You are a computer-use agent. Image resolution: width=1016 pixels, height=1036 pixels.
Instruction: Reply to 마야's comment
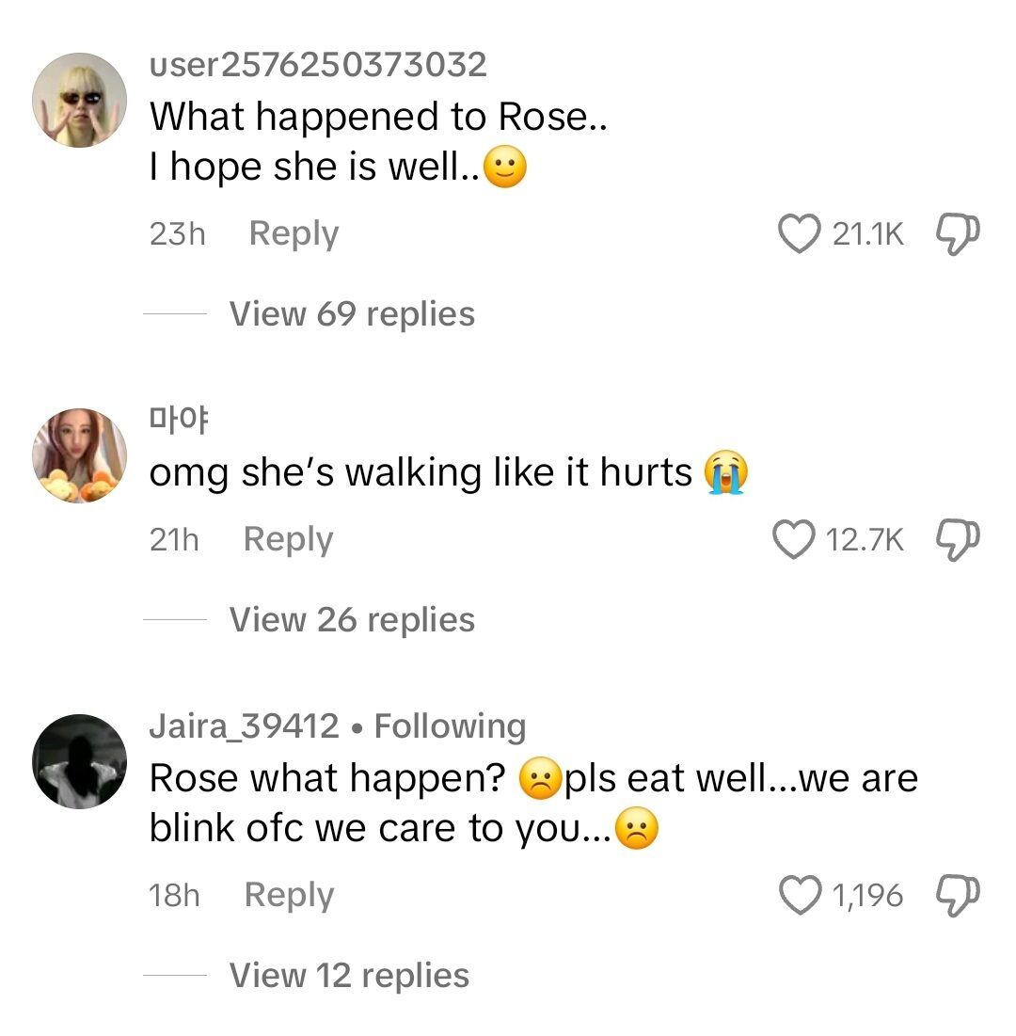[287, 539]
